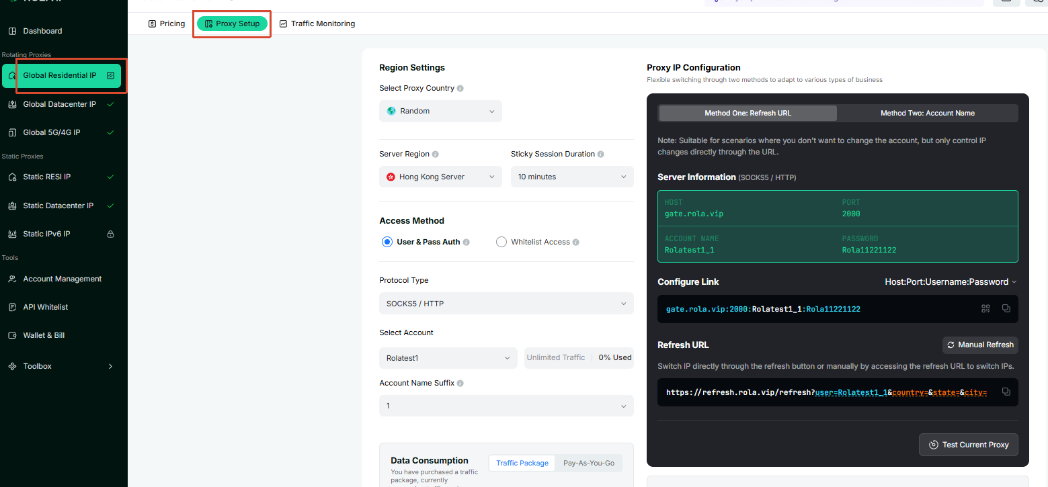Click the refresh.rola.vip URL text
This screenshot has width=1048, height=487.
click(826, 392)
